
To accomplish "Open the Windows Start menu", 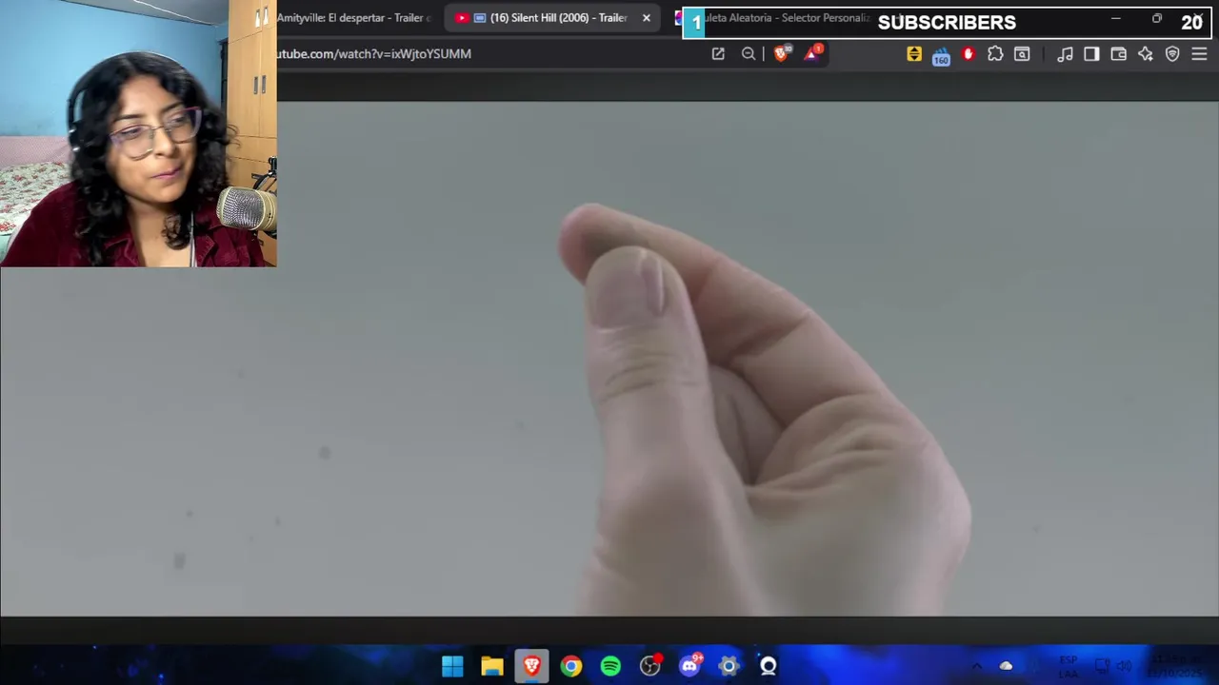I will pyautogui.click(x=452, y=666).
